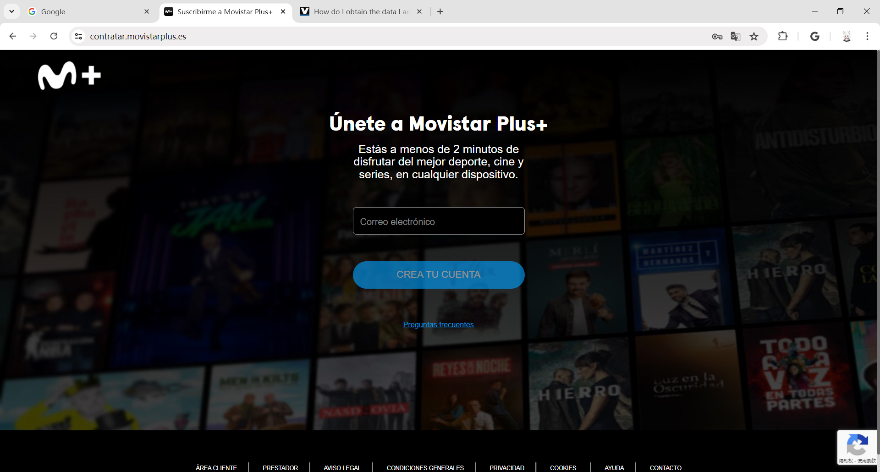Close the Google tab
This screenshot has height=472, width=880.
tap(147, 11)
